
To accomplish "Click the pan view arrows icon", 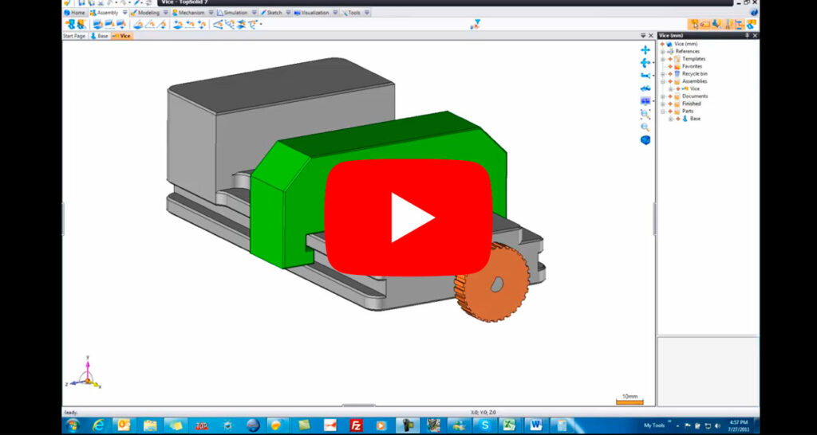I will [x=645, y=50].
